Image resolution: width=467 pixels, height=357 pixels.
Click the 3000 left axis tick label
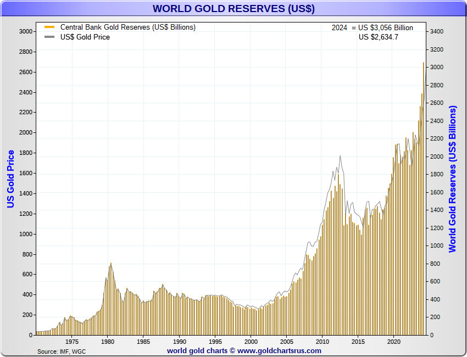point(26,31)
